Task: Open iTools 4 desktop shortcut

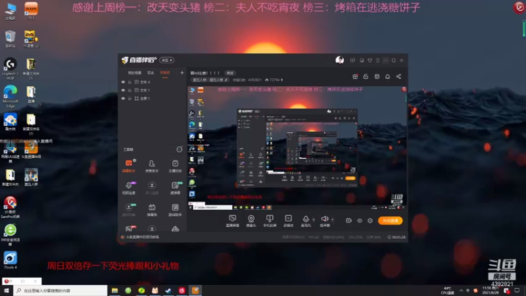Action: point(10,260)
